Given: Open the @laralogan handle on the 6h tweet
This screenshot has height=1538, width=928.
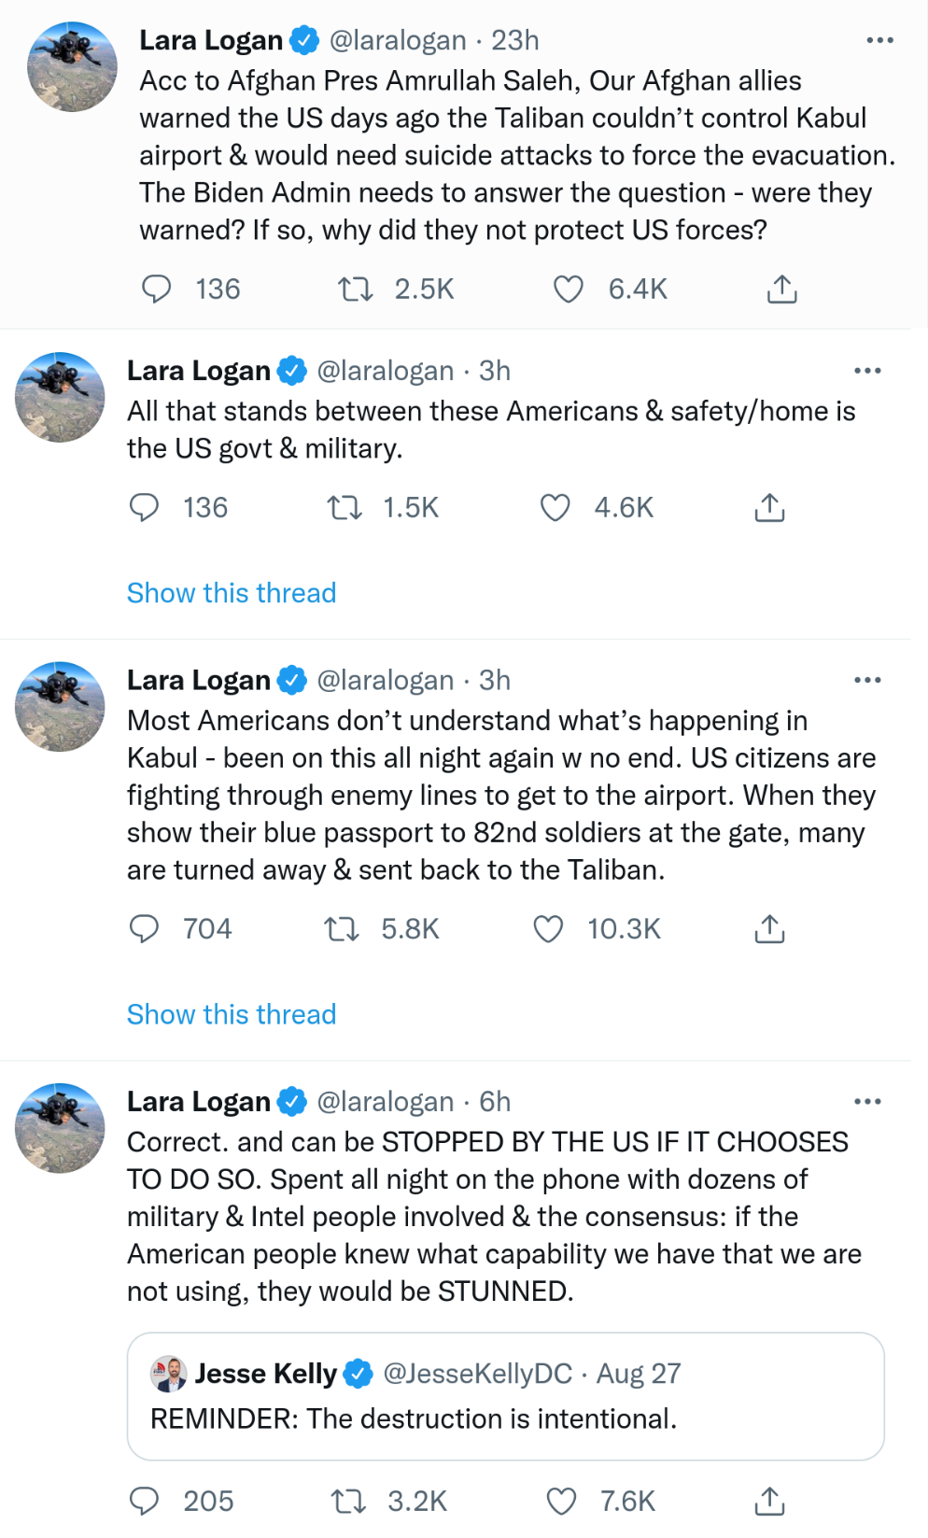Looking at the screenshot, I should tap(385, 1102).
